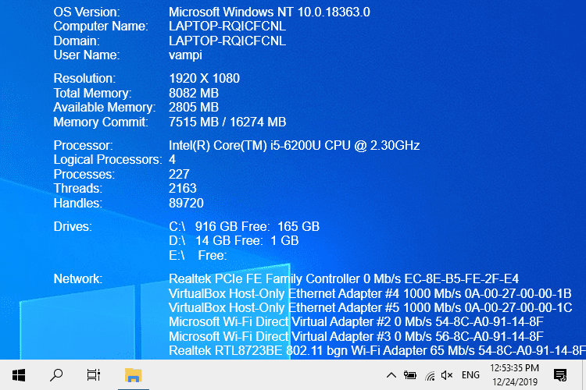The height and width of the screenshot is (390, 586).
Task: Switch the ENG input language indicator
Action: click(x=470, y=374)
